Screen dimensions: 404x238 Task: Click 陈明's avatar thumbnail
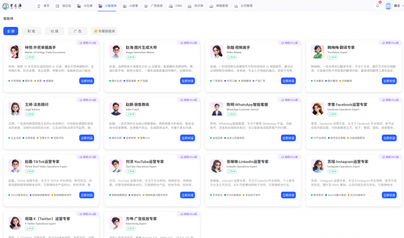[x=216, y=109]
